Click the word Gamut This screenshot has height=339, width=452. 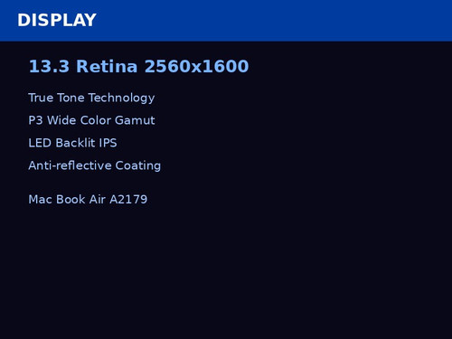click(135, 120)
